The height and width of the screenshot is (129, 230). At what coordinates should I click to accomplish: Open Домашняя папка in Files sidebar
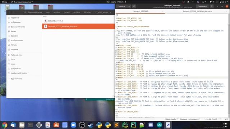(x=24, y=27)
